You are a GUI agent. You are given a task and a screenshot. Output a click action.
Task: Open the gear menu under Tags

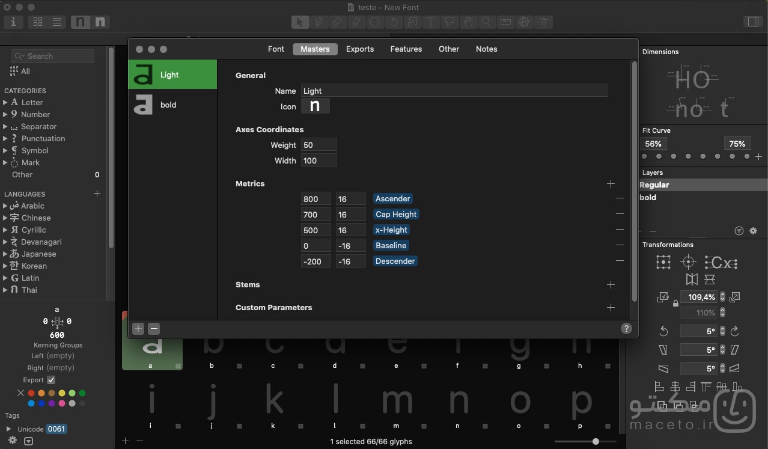[12, 441]
